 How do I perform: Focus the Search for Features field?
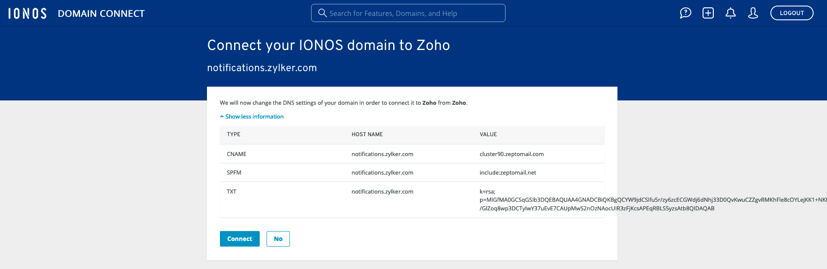408,13
